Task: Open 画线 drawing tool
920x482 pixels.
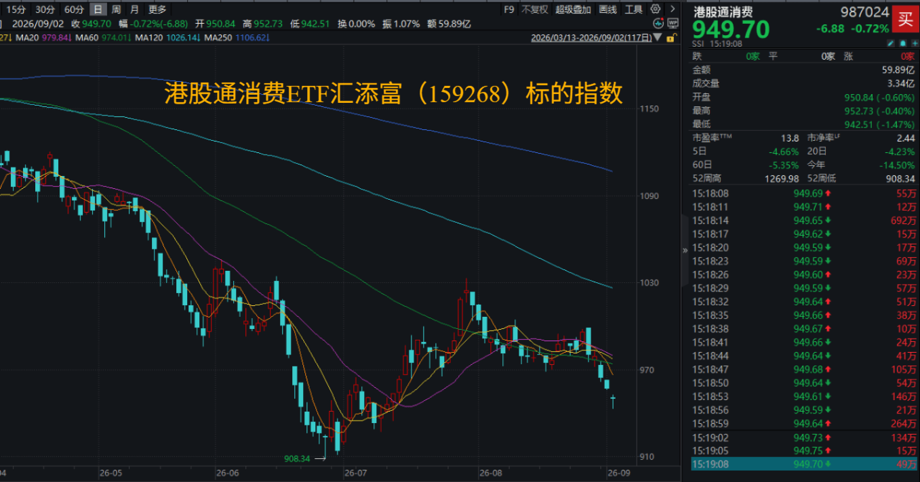Action: pyautogui.click(x=608, y=9)
